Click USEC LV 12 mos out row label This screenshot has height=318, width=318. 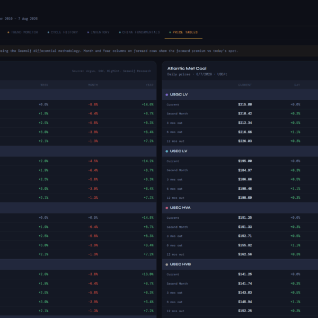click(175, 198)
